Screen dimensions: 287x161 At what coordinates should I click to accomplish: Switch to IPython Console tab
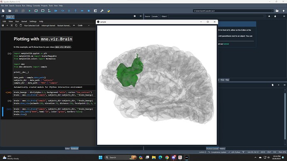212,149
